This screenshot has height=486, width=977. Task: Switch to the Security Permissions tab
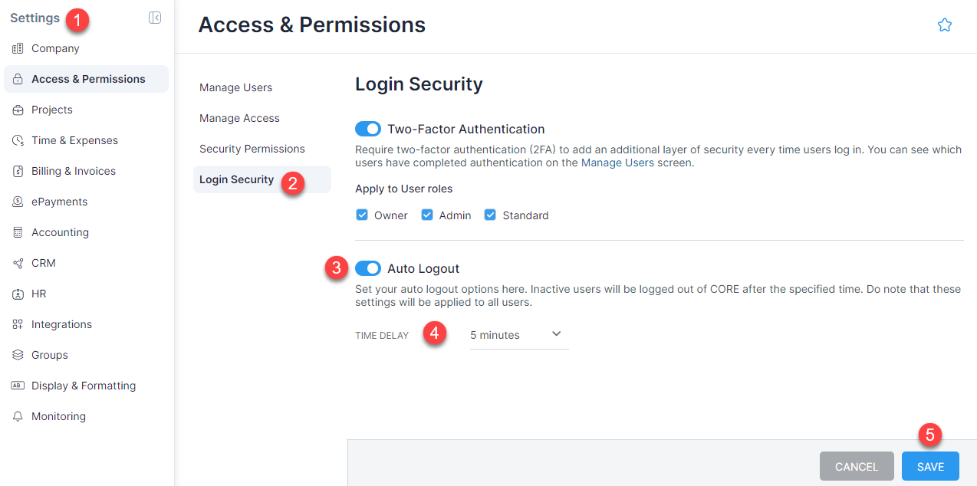(x=251, y=148)
